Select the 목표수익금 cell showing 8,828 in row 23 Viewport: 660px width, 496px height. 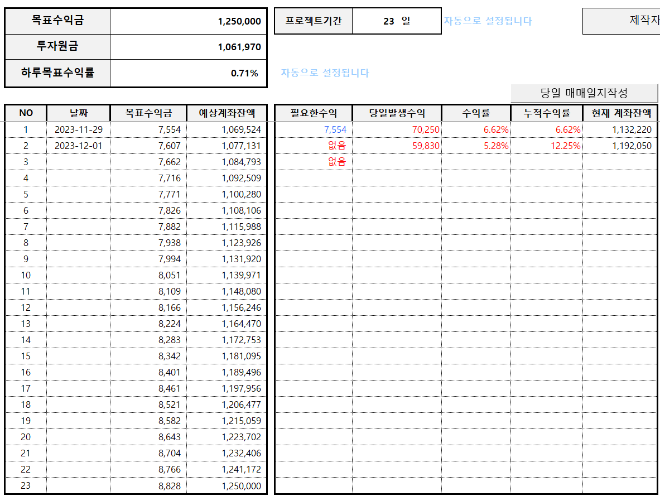click(x=148, y=486)
